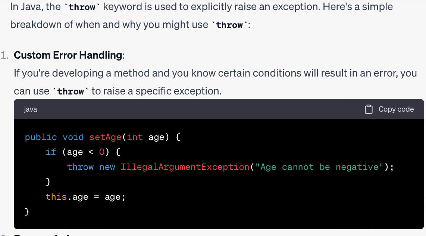Click the this.age assignment line
The width and height of the screenshot is (426, 236).
(x=85, y=197)
